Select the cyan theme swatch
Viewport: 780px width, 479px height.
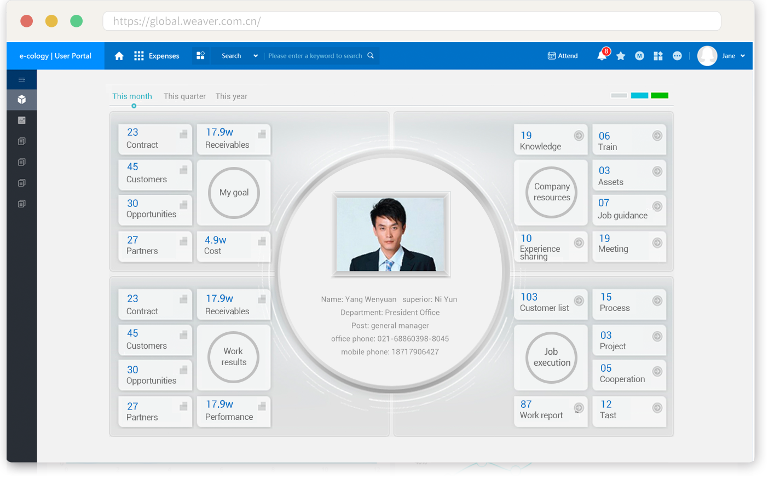[x=639, y=95]
